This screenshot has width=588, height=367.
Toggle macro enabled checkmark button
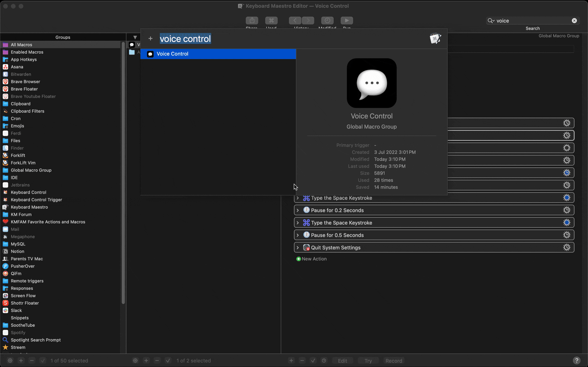(x=168, y=361)
